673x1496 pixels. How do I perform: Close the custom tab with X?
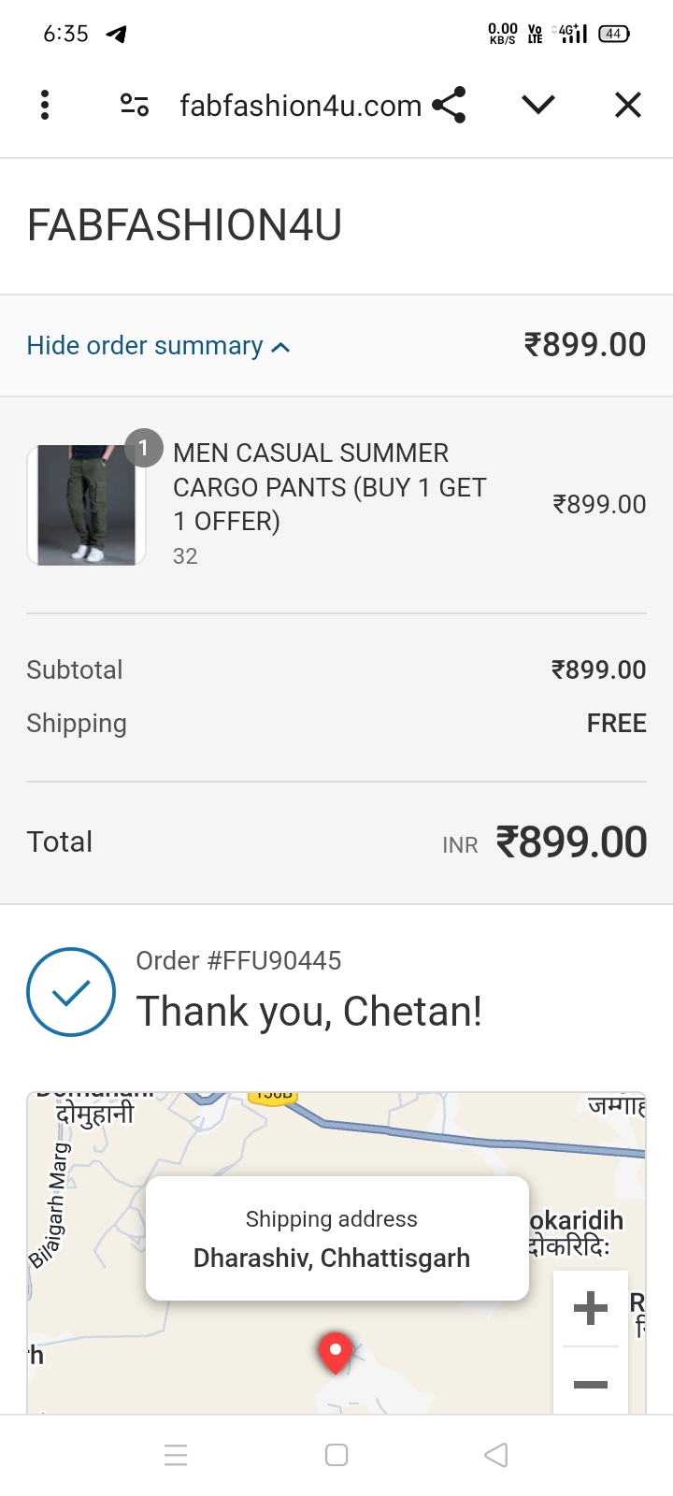628,105
